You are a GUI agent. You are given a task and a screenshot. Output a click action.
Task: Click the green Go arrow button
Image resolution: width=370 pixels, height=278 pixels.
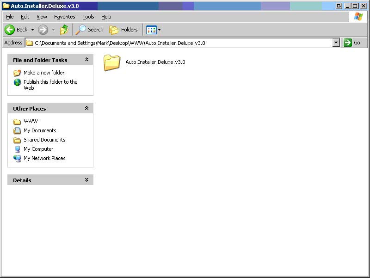pyautogui.click(x=348, y=43)
